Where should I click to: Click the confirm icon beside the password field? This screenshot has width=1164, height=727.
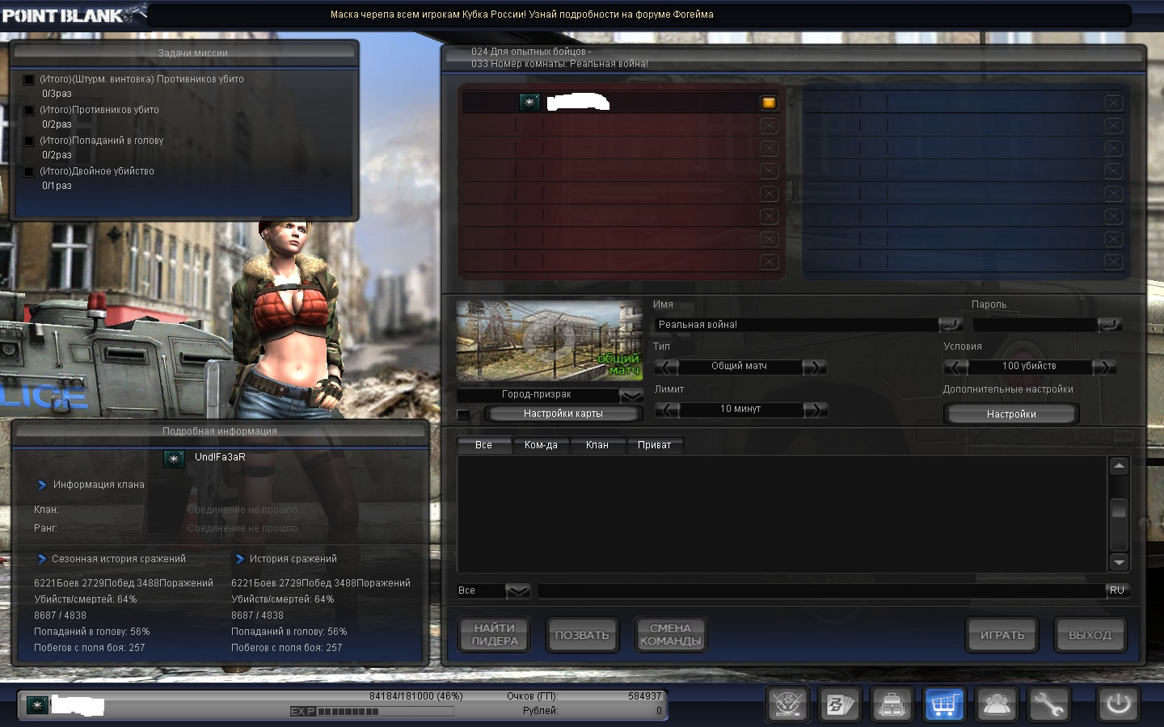point(1109,325)
